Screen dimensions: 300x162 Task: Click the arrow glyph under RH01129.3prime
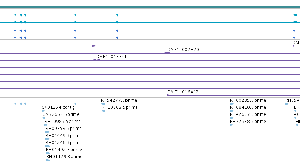point(48,160)
